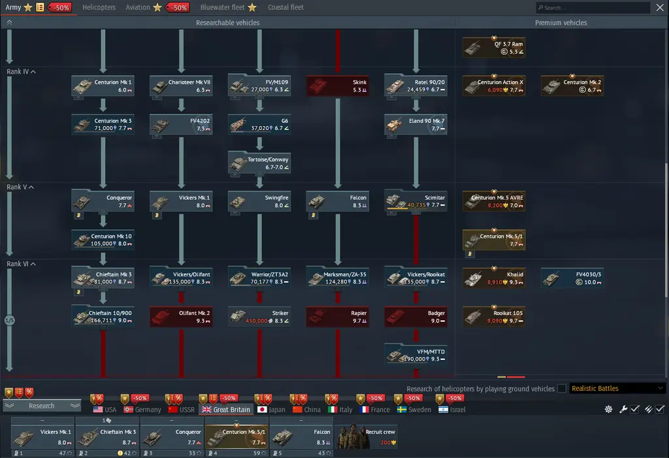Toggle helicopter research by ground vehicles checkbox
This screenshot has height=458, width=669.
pos(561,389)
